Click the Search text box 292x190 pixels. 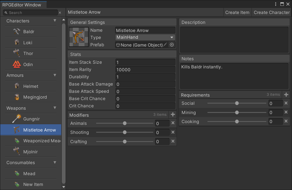tap(30, 13)
